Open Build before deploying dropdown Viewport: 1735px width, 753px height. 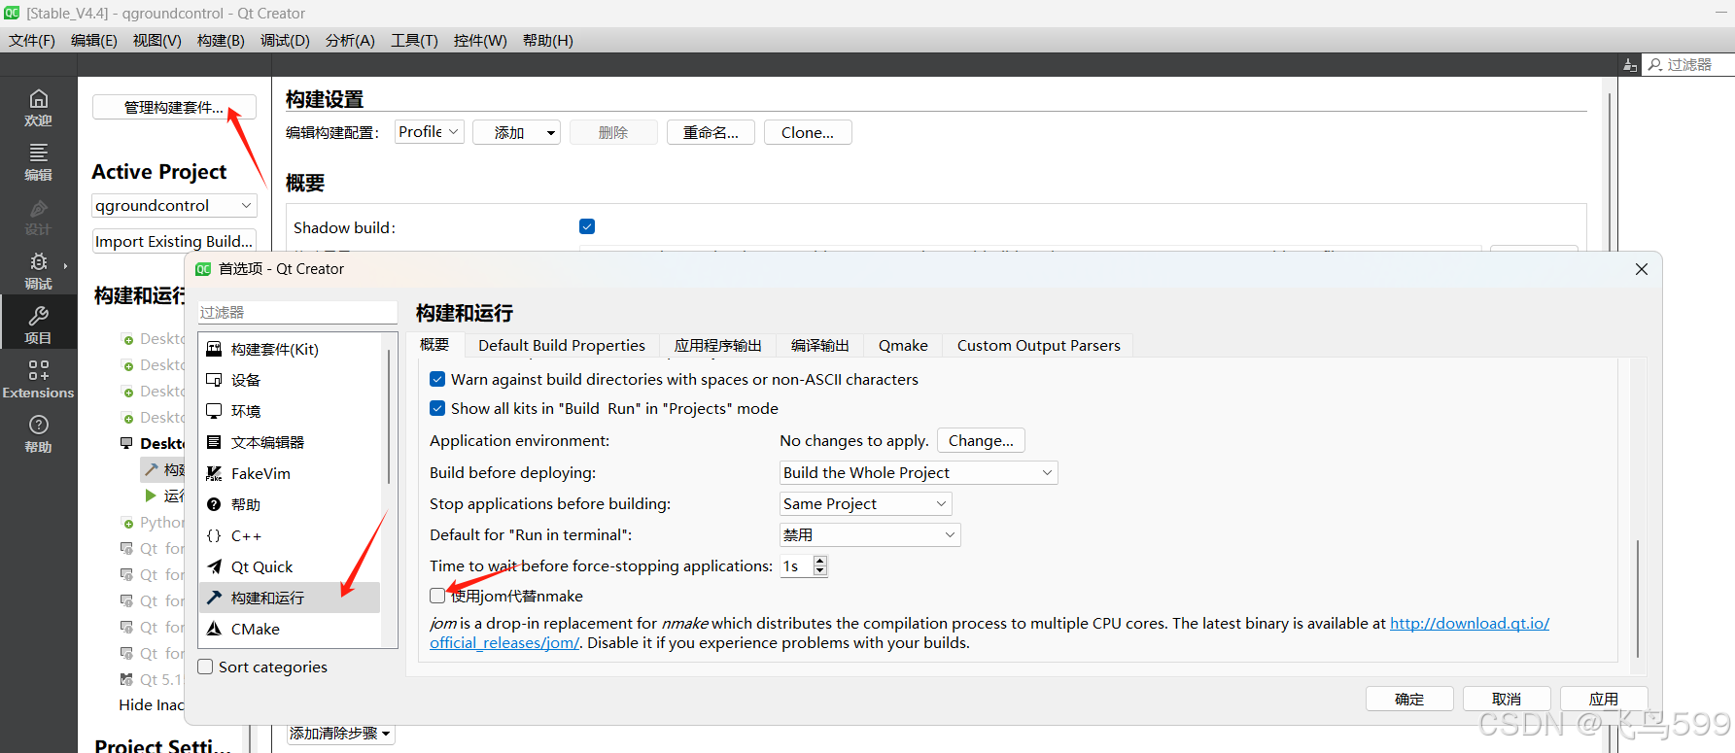click(919, 472)
